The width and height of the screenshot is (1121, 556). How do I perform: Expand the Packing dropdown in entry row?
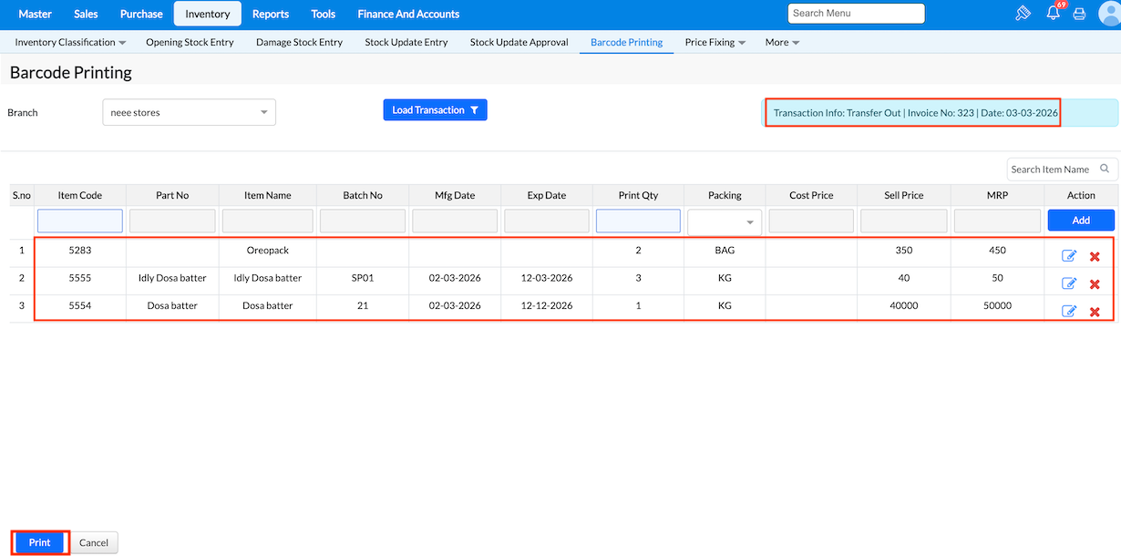click(750, 221)
